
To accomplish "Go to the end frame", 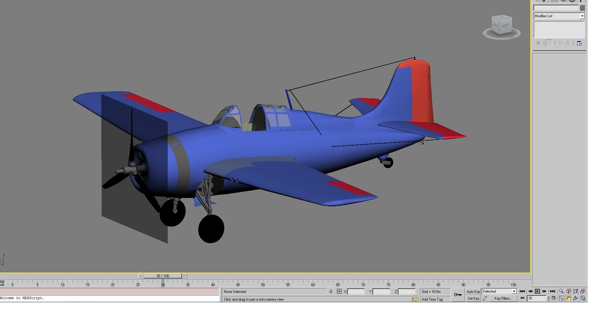I will (553, 291).
